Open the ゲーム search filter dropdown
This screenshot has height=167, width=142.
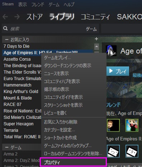[91, 29]
